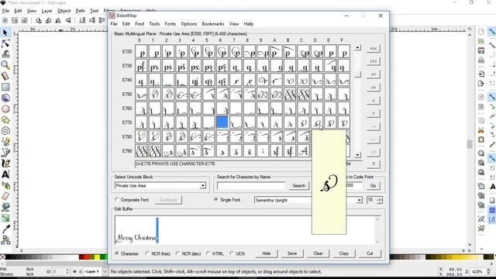
Task: Select the Spray tool in Inkscape
Action: [x=5, y=185]
